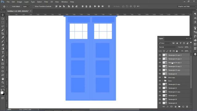197x111 pixels.
Task: Select the Path Selection arrow tool
Action: coord(3,60)
